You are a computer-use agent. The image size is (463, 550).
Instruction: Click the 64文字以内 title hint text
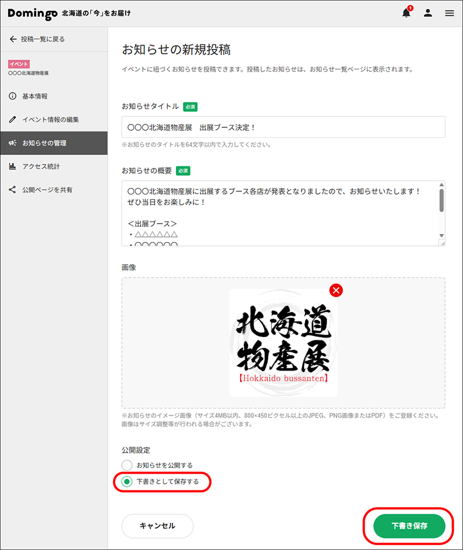pyautogui.click(x=196, y=145)
